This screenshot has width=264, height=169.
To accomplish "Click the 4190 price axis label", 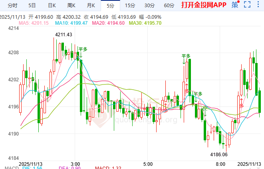I will 14,134.
